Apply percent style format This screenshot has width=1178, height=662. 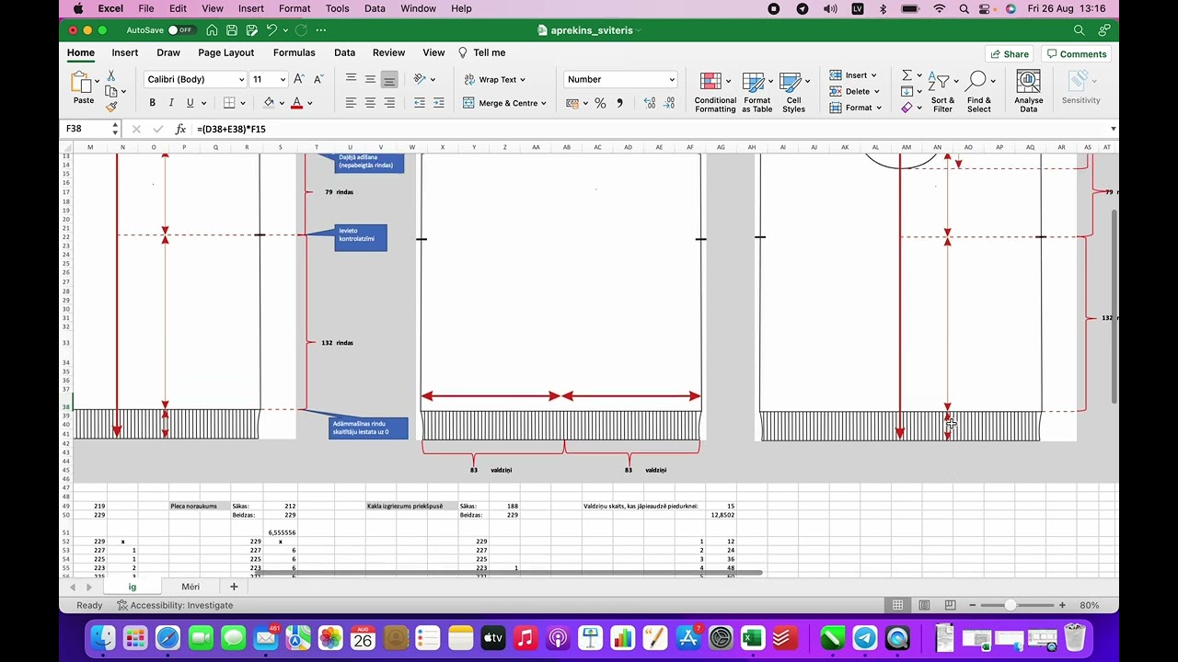point(600,103)
